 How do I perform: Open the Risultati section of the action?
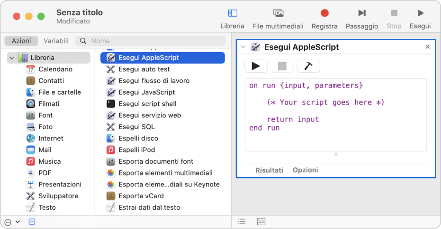coord(269,170)
